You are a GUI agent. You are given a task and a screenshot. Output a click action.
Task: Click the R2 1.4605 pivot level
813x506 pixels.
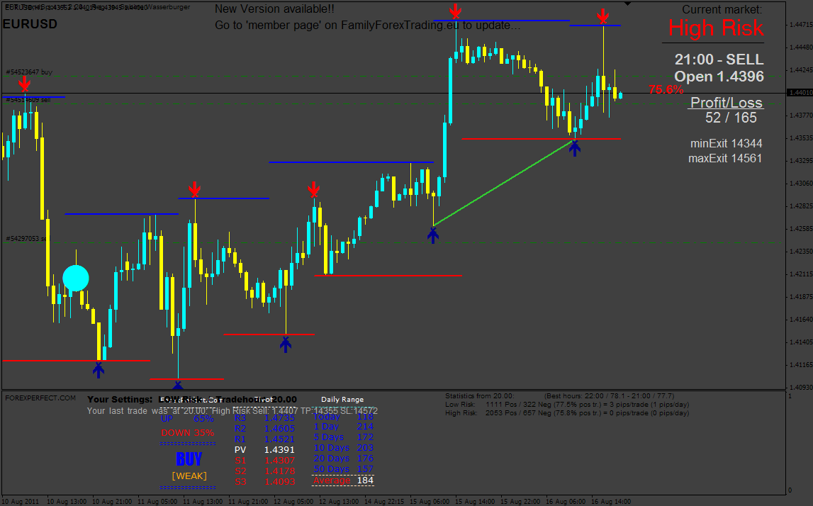coord(264,429)
